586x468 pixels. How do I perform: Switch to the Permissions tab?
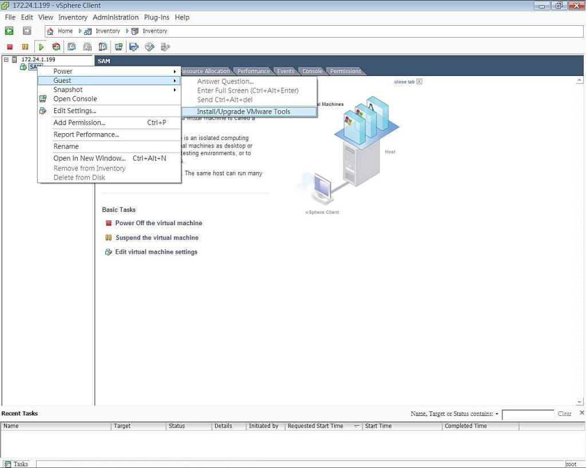[346, 71]
